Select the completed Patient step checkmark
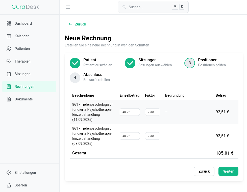Image resolution: width=247 pixels, height=192 pixels. tap(75, 63)
